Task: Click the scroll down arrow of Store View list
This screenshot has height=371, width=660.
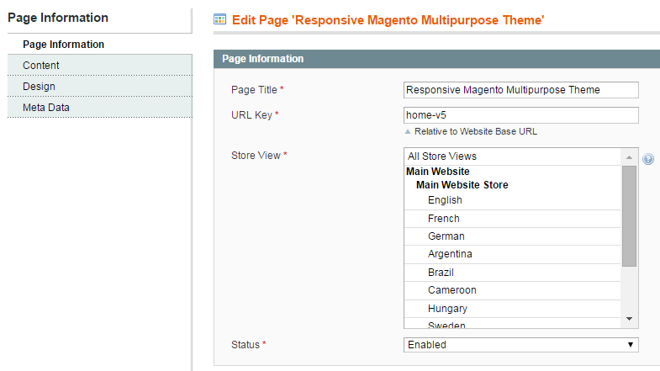Action: click(x=629, y=319)
